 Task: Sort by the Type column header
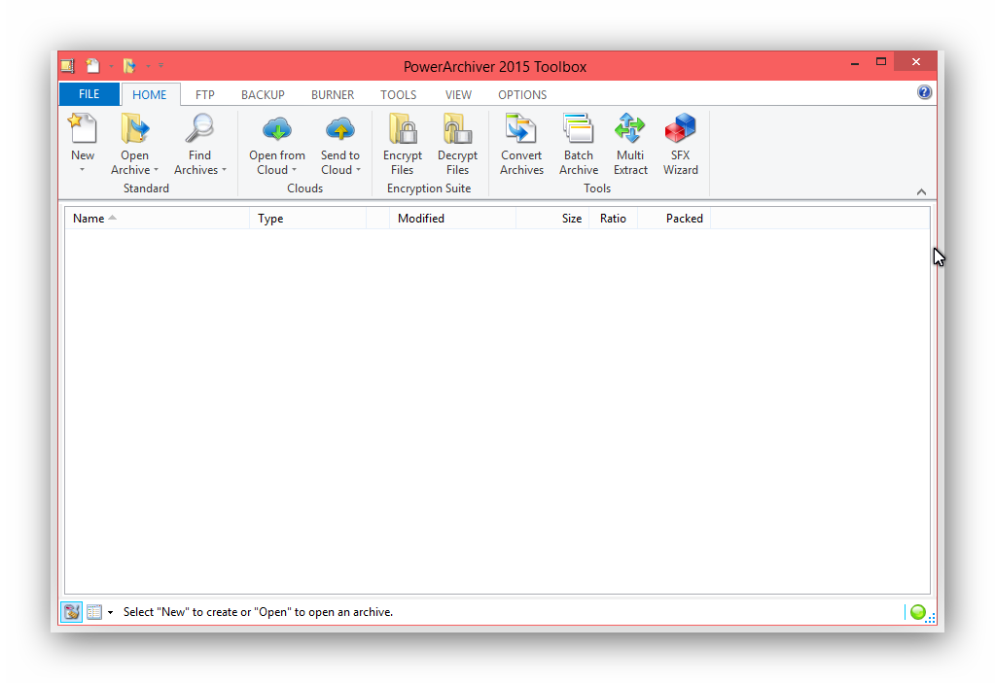point(307,219)
